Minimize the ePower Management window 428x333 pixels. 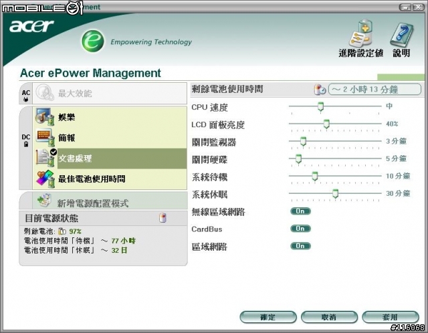tap(405, 7)
